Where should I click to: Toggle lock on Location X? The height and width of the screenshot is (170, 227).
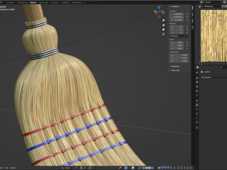(x=187, y=14)
